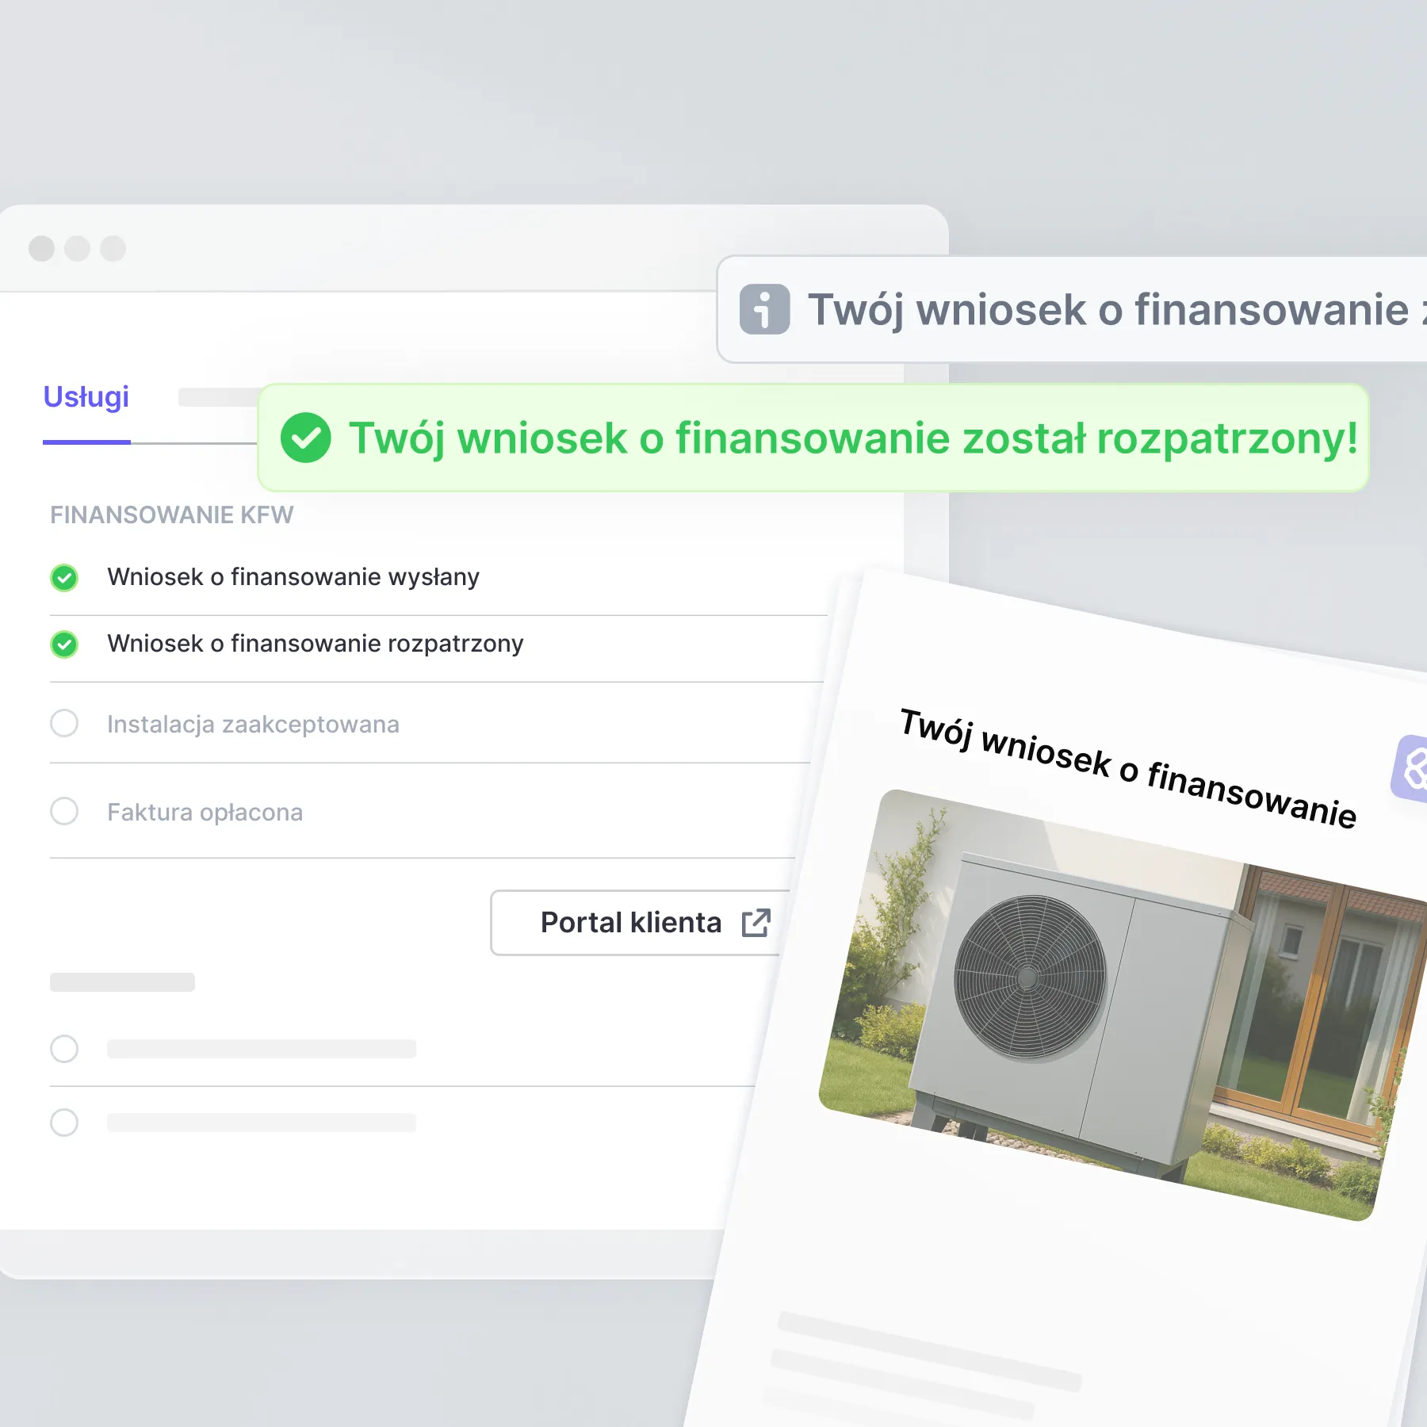1427x1427 pixels.
Task: Click green check next to Wniosek o finansowanie wysłany
Action: (64, 578)
